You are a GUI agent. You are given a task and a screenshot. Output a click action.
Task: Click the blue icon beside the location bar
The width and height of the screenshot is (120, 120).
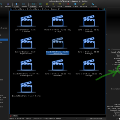coord(104,9)
